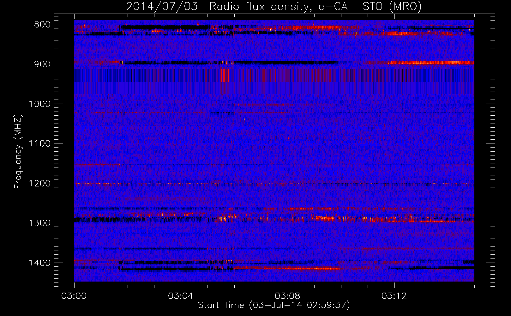Select the 1400 frequency axis label
This screenshot has width=511, height=316.
(x=39, y=263)
